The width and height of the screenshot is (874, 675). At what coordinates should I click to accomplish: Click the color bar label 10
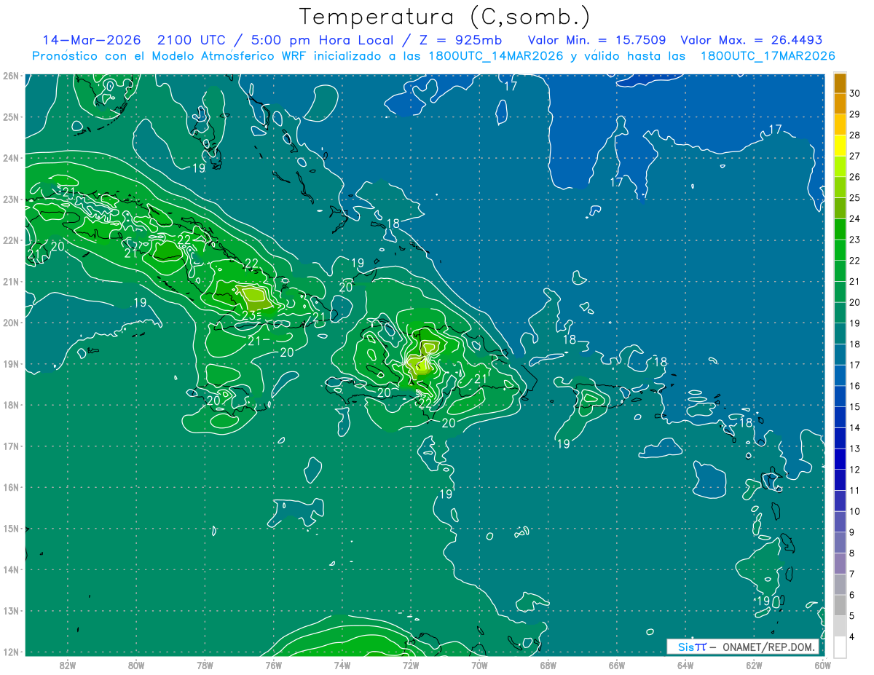pos(855,511)
